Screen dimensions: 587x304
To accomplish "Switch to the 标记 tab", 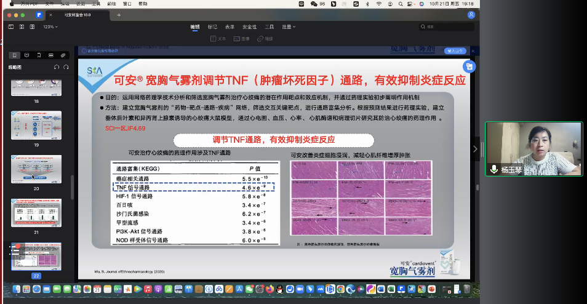I will [x=212, y=27].
